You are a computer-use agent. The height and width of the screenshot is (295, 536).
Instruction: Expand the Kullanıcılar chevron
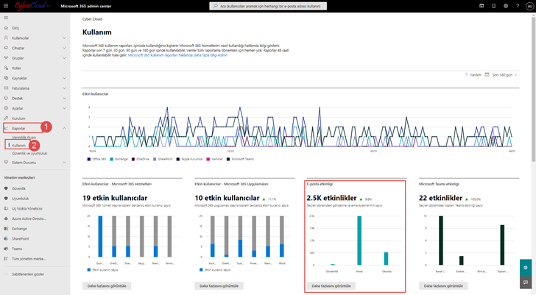tap(64, 38)
